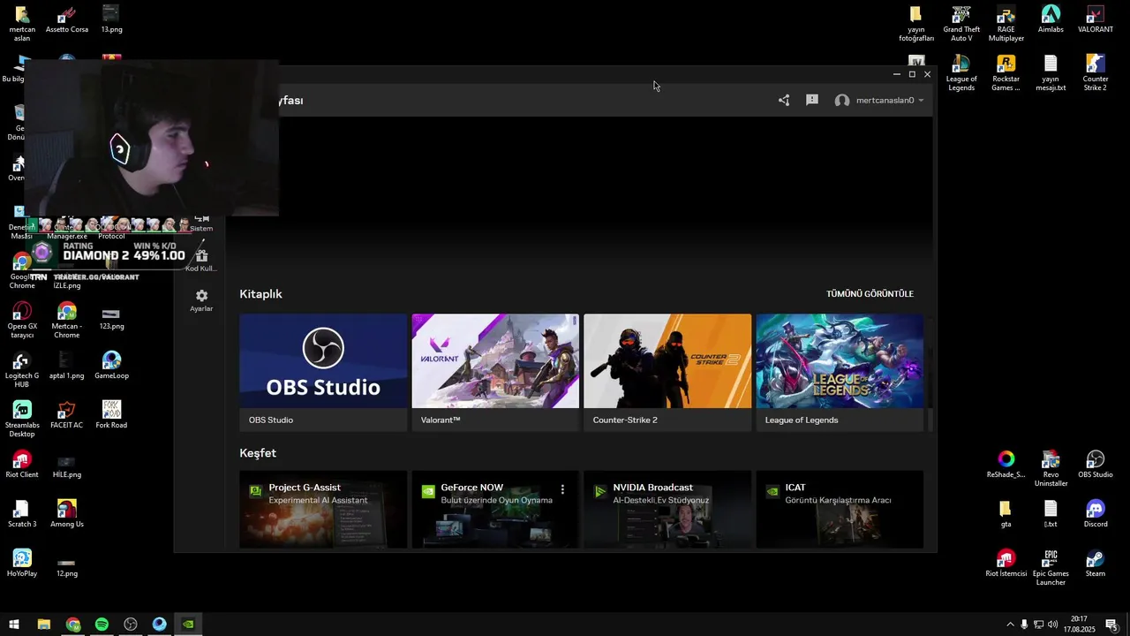Select ReShade Setup desktop icon

click(x=1006, y=465)
